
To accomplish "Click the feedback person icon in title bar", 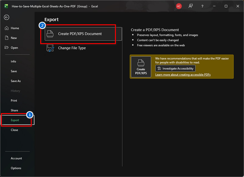I will click(191, 6).
